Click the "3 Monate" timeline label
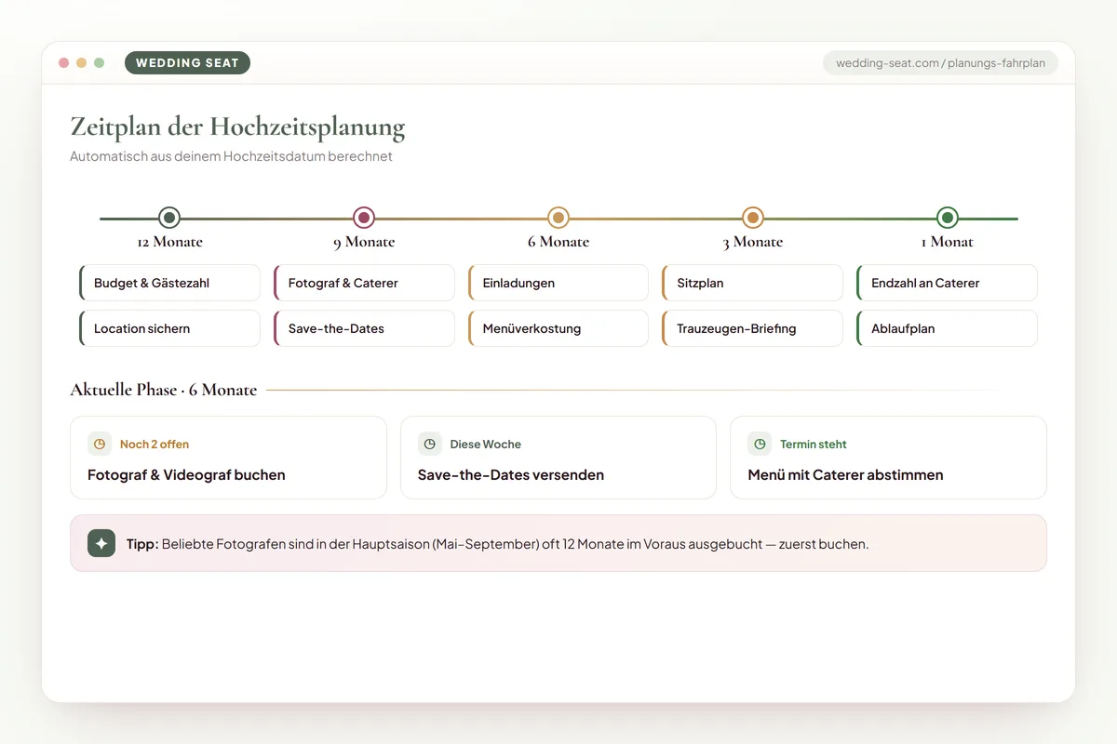This screenshot has width=1117, height=744. [x=753, y=242]
